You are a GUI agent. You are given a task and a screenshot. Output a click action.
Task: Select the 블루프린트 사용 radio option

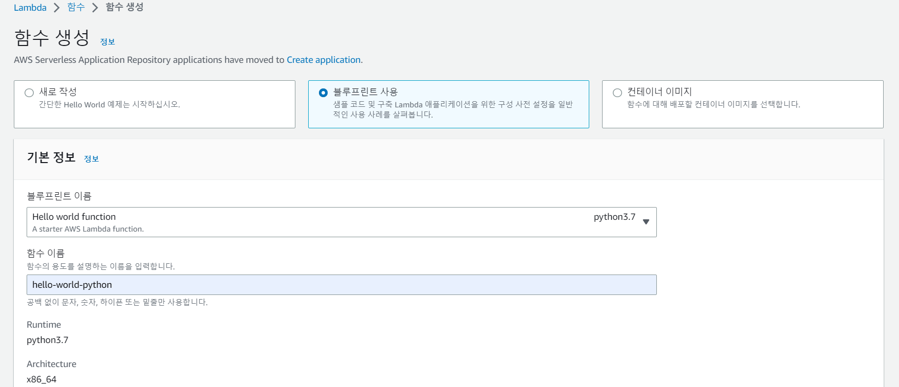point(323,93)
